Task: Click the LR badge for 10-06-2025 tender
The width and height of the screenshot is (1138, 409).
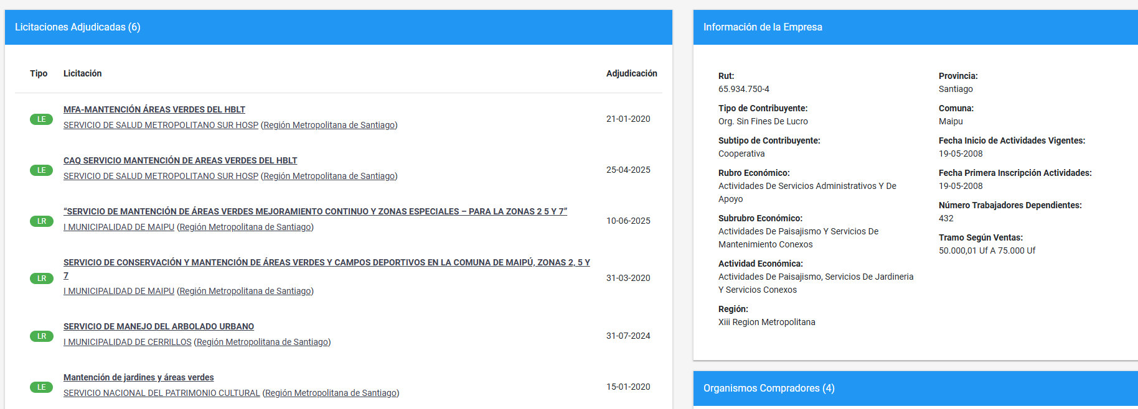Action: point(41,221)
